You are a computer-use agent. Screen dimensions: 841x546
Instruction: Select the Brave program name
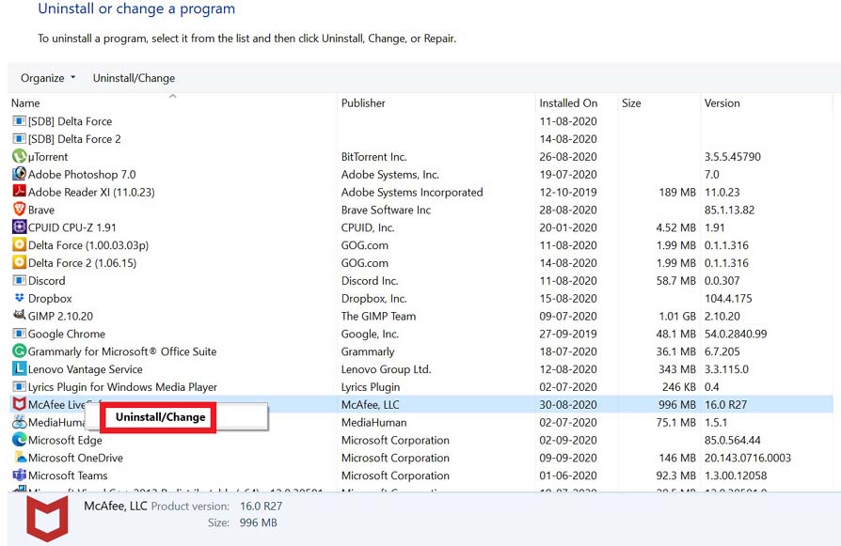coord(40,211)
